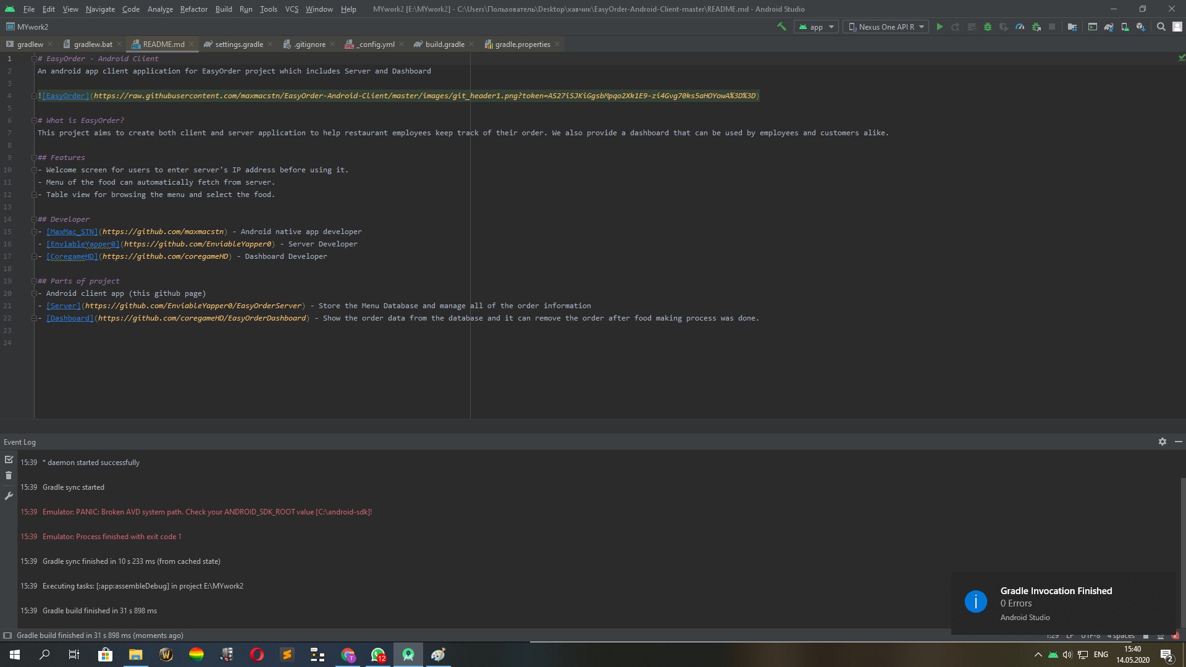Collapse the What is EasyOrder section fold

coord(35,120)
